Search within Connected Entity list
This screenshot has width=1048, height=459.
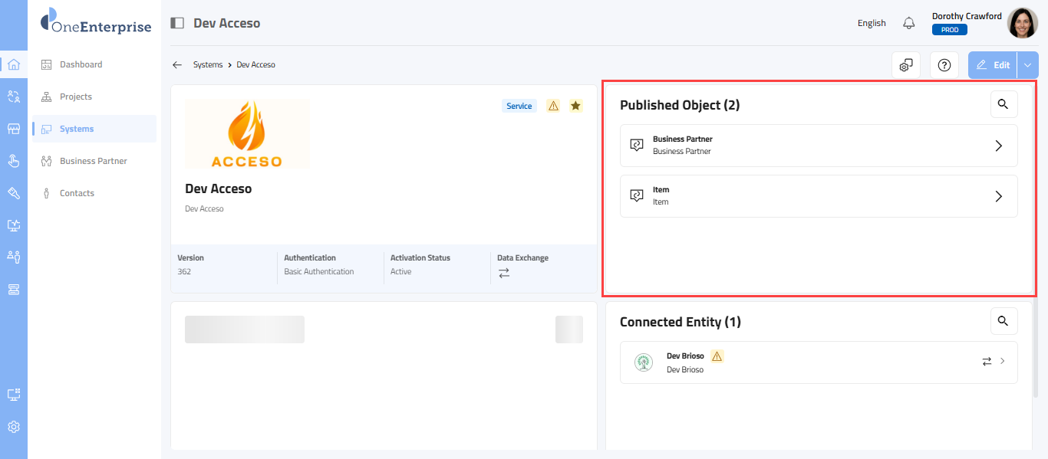pyautogui.click(x=1004, y=321)
